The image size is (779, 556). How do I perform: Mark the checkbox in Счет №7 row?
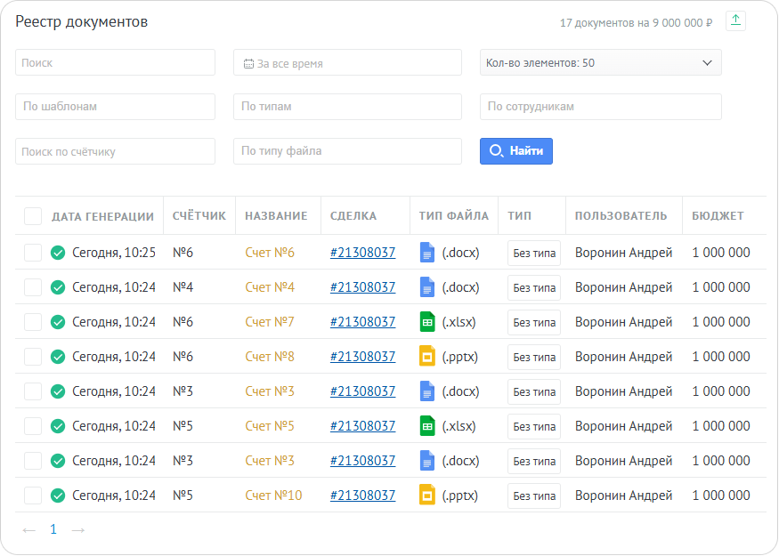[x=33, y=322]
